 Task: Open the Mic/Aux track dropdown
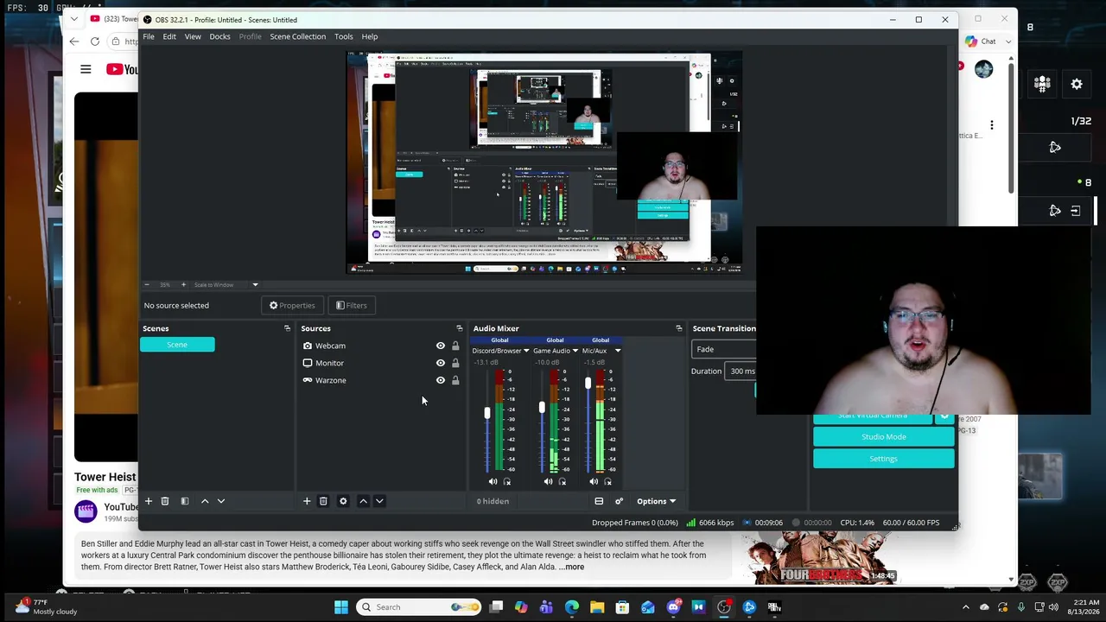617,351
